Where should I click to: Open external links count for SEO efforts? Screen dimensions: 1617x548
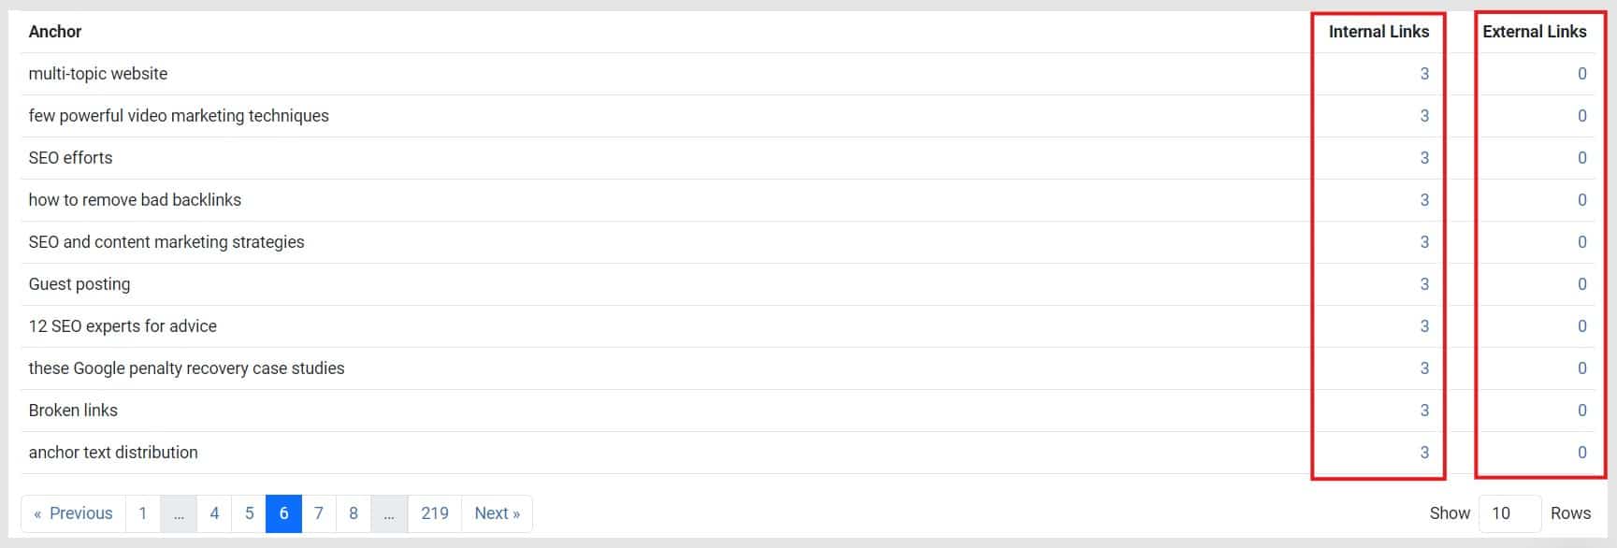[1581, 158]
